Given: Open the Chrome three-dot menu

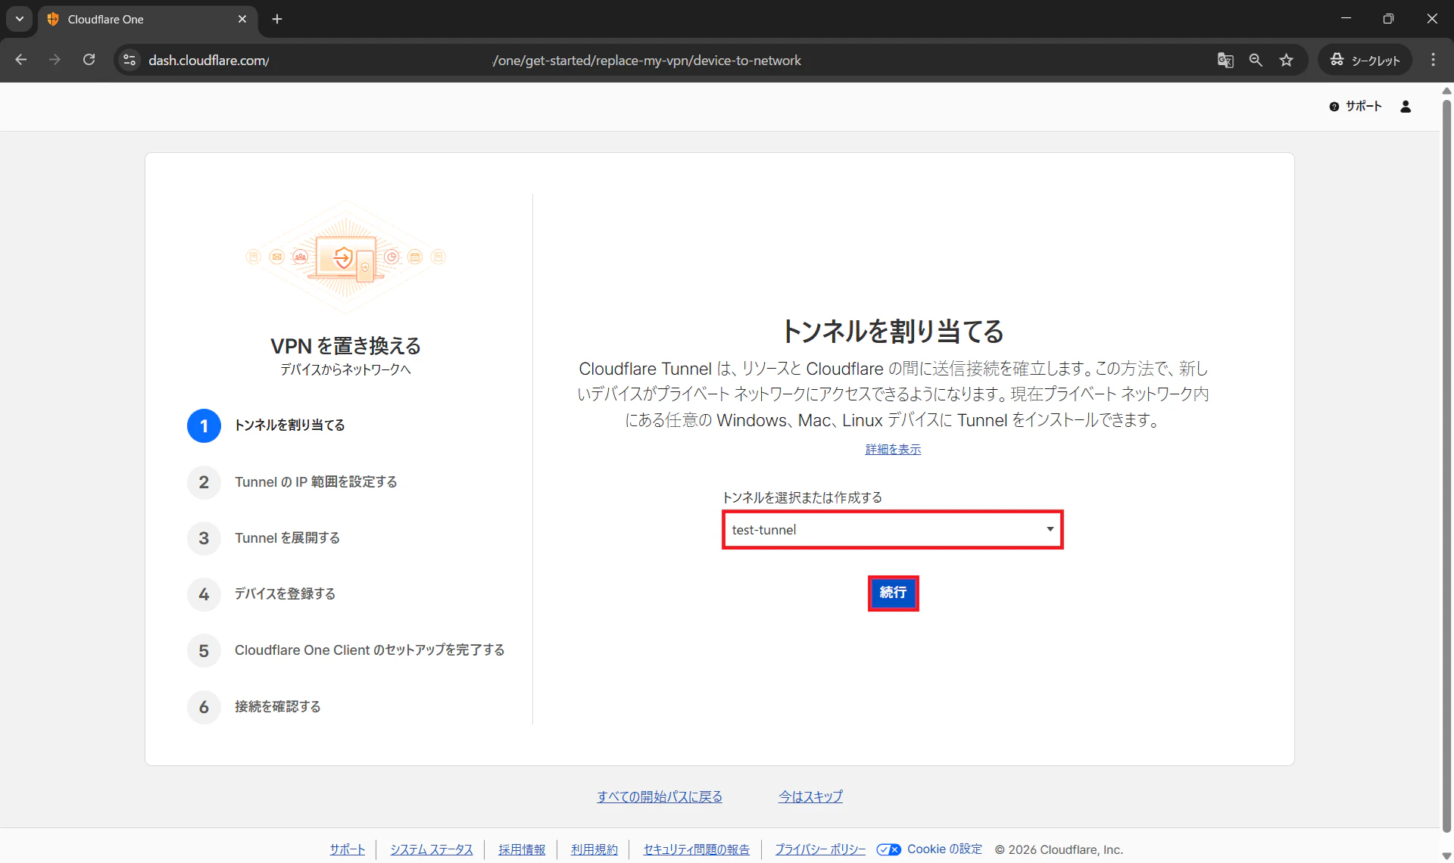Looking at the screenshot, I should click(x=1433, y=60).
